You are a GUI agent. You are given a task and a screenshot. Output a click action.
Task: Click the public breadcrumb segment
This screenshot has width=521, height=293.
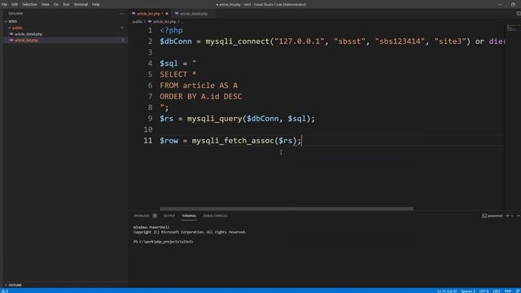click(x=137, y=22)
